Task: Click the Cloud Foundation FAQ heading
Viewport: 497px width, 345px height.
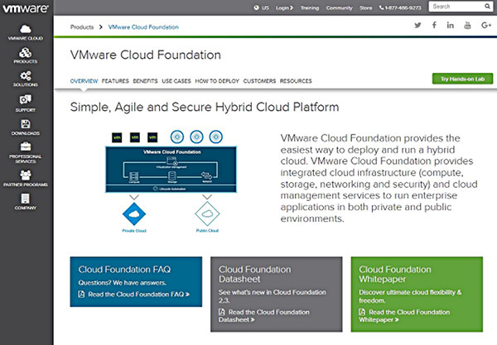Action: 124,270
